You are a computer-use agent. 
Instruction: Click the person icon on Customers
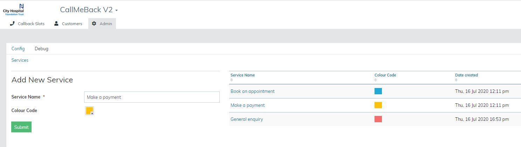tap(56, 23)
